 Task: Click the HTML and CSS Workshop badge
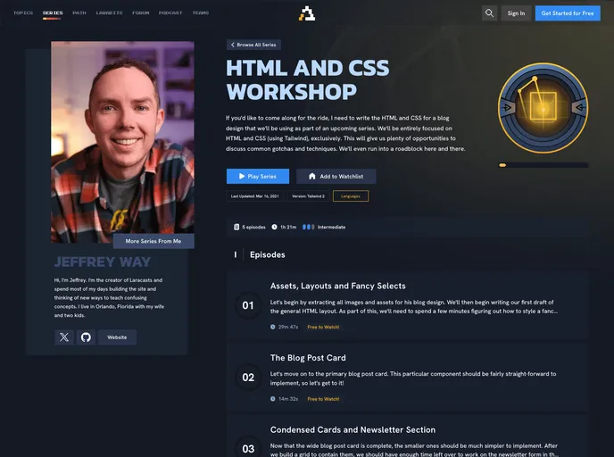click(543, 108)
